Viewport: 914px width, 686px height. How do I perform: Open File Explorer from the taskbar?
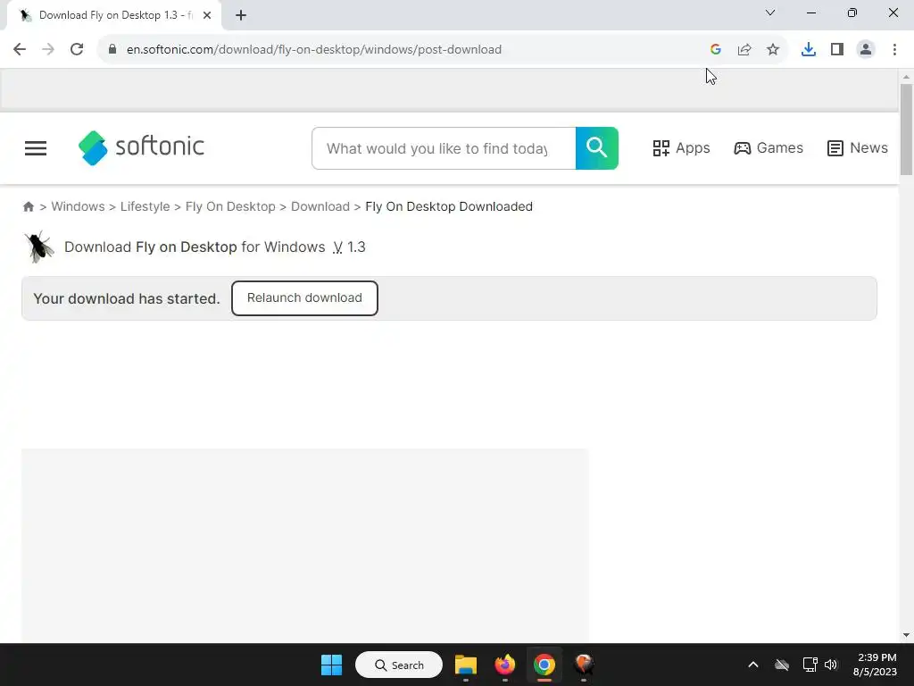pyautogui.click(x=466, y=665)
